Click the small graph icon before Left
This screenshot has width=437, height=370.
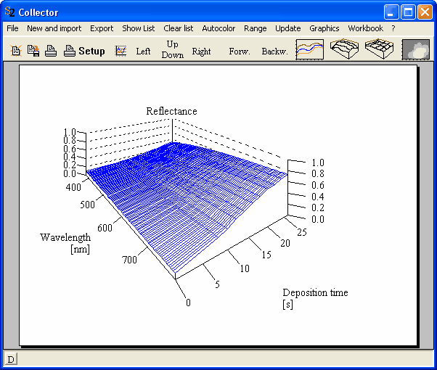click(121, 51)
